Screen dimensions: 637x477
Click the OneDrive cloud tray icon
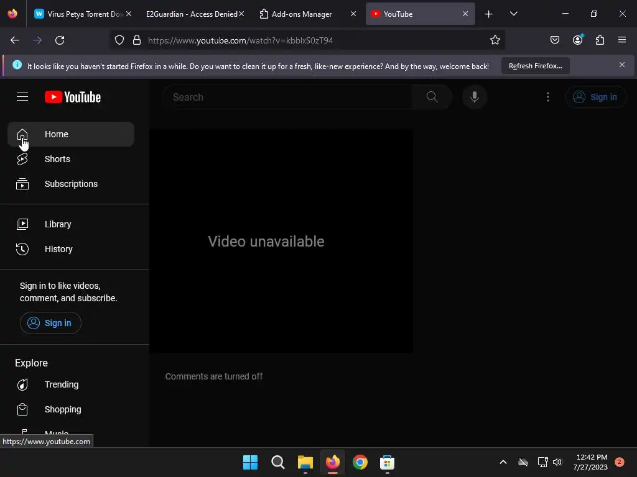[x=523, y=462]
